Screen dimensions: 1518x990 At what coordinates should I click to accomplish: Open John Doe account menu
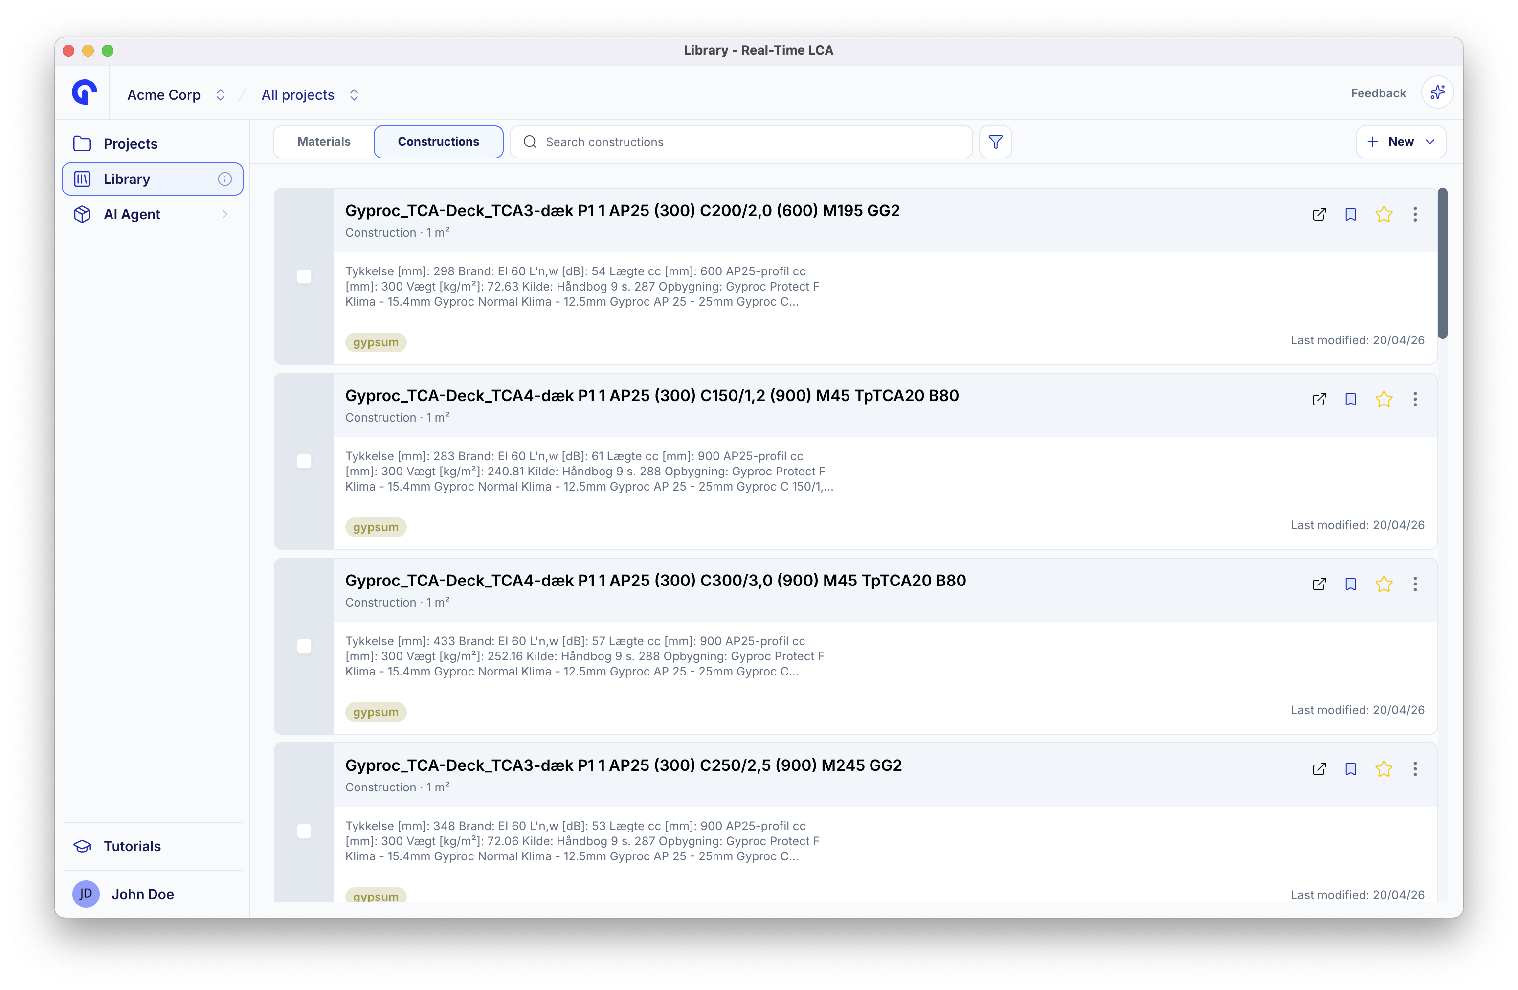(x=153, y=894)
